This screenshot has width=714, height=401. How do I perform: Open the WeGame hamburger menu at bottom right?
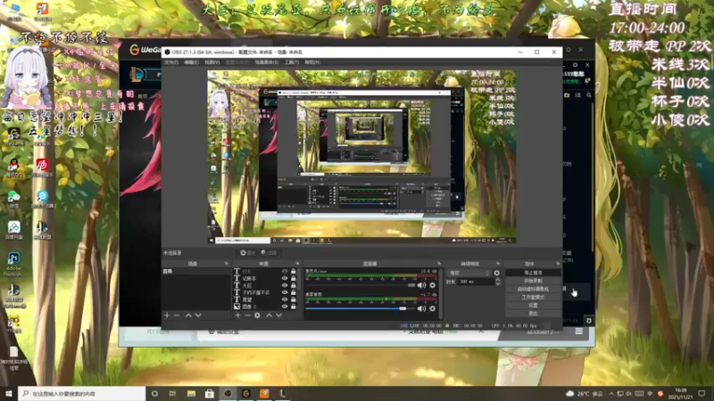(578, 331)
